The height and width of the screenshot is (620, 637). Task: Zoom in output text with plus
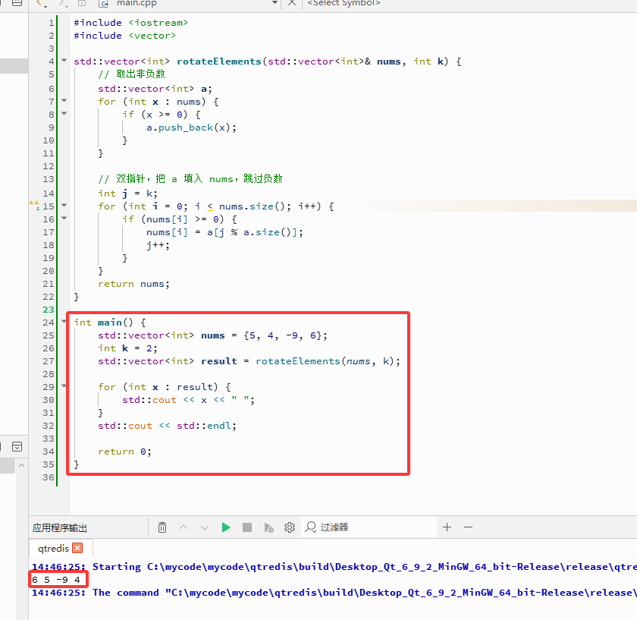[x=447, y=527]
